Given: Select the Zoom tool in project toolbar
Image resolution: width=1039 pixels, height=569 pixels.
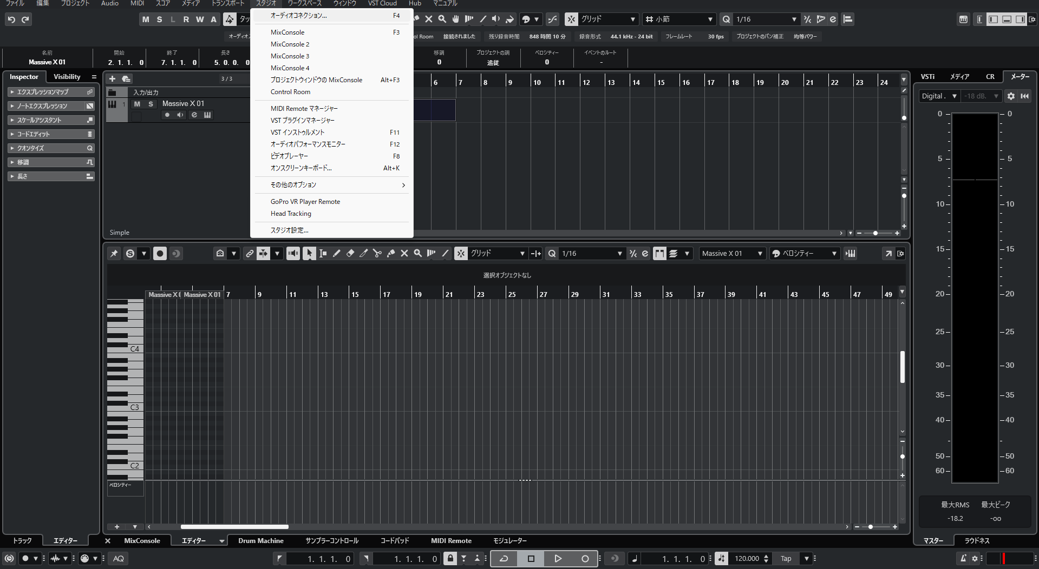Looking at the screenshot, I should coord(442,19).
